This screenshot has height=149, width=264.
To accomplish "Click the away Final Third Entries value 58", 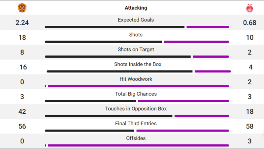I will 250,127.
